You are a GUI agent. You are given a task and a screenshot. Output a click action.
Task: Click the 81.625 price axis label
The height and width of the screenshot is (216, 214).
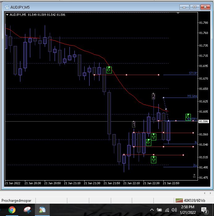click(204, 102)
